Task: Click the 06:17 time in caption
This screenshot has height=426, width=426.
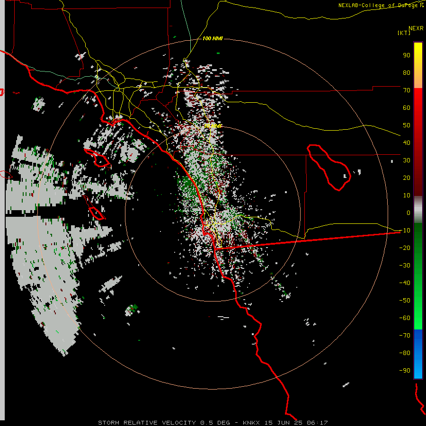Action: (317, 423)
